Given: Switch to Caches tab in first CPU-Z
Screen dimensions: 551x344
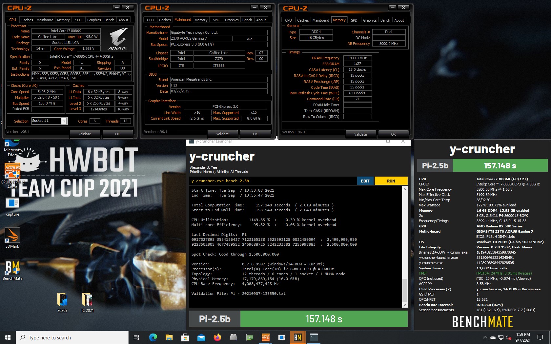Looking at the screenshot, I should coord(27,20).
